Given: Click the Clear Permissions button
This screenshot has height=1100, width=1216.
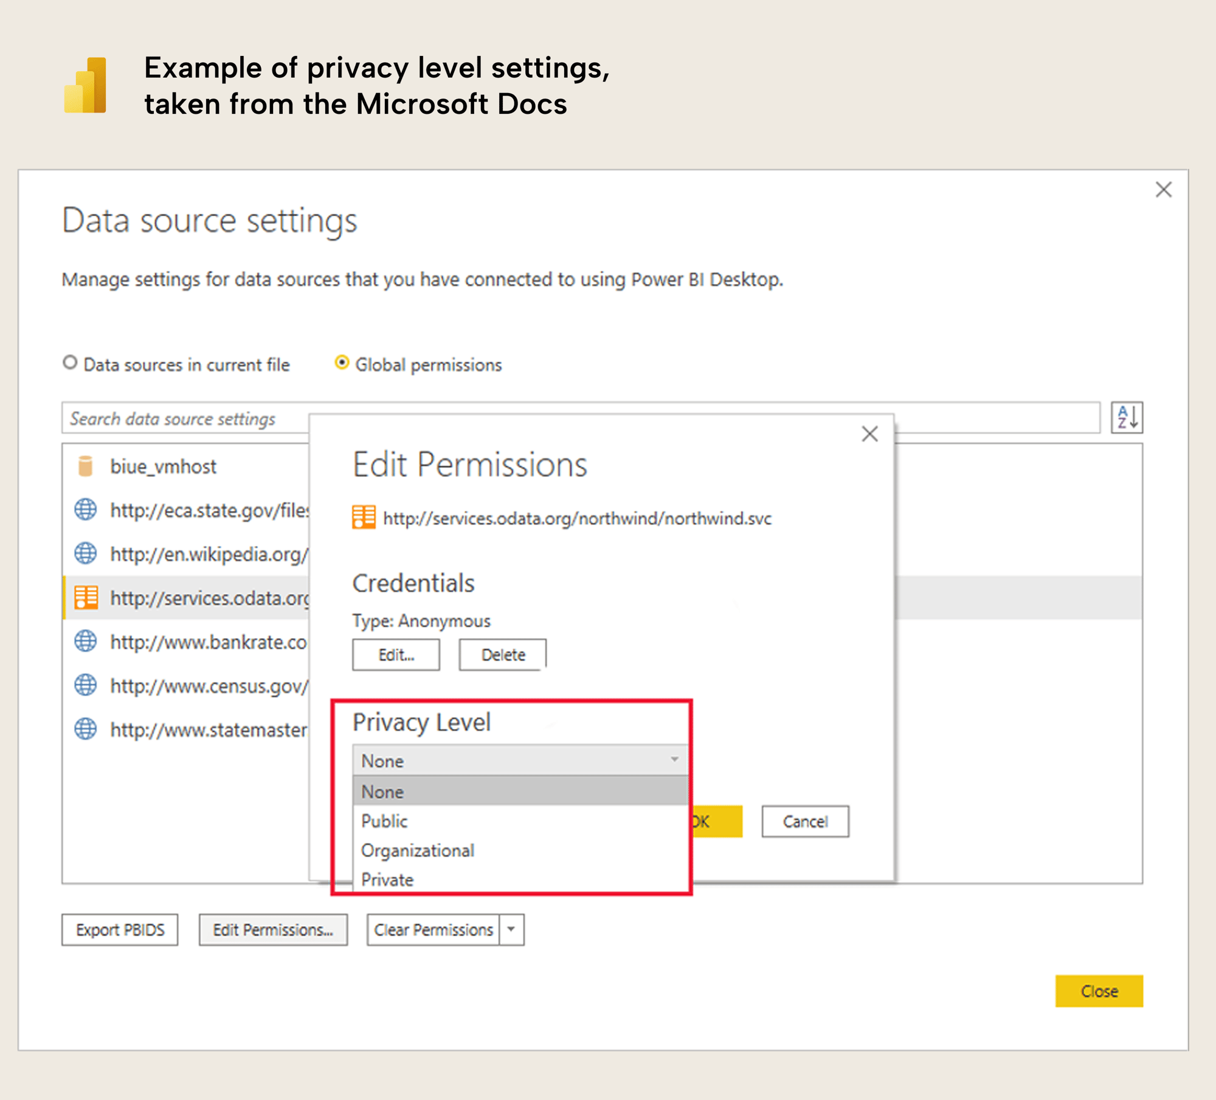Looking at the screenshot, I should coord(434,930).
